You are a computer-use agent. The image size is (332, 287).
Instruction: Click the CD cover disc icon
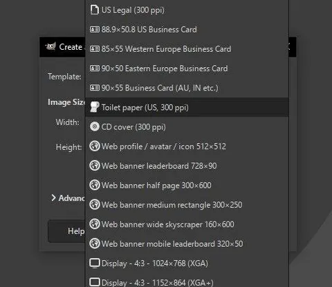pyautogui.click(x=95, y=127)
